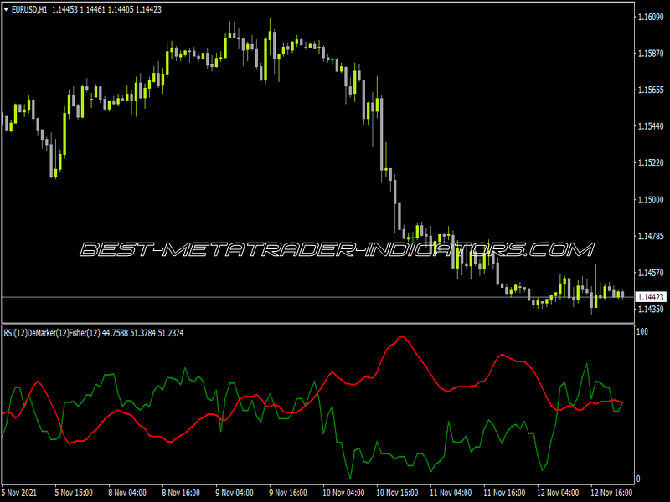Image resolution: width=670 pixels, height=502 pixels.
Task: Click the divider between chart and indicator window
Action: 317,324
